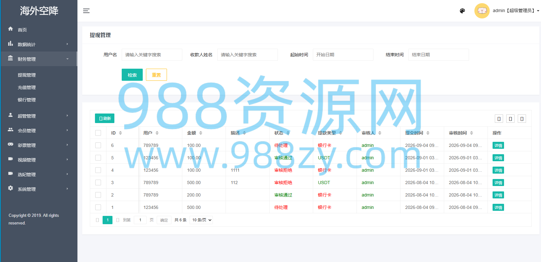This screenshot has height=262, width=541.
Task: Tick the checkbox for row ID 3
Action: 98,183
